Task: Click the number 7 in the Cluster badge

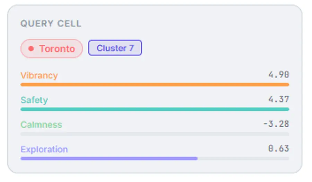Action: (131, 48)
